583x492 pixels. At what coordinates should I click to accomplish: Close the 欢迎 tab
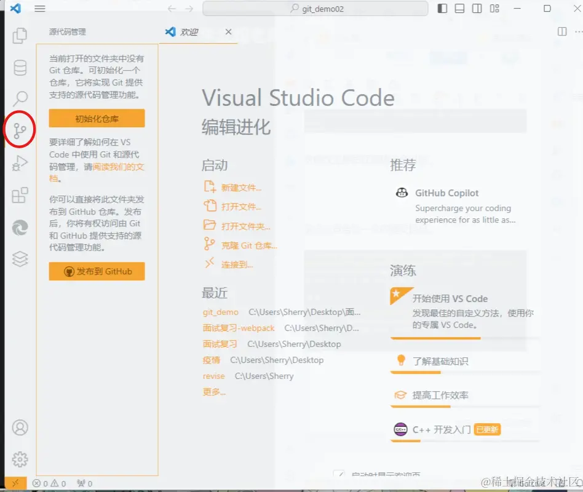[228, 32]
